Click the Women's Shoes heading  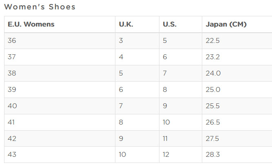click(40, 7)
